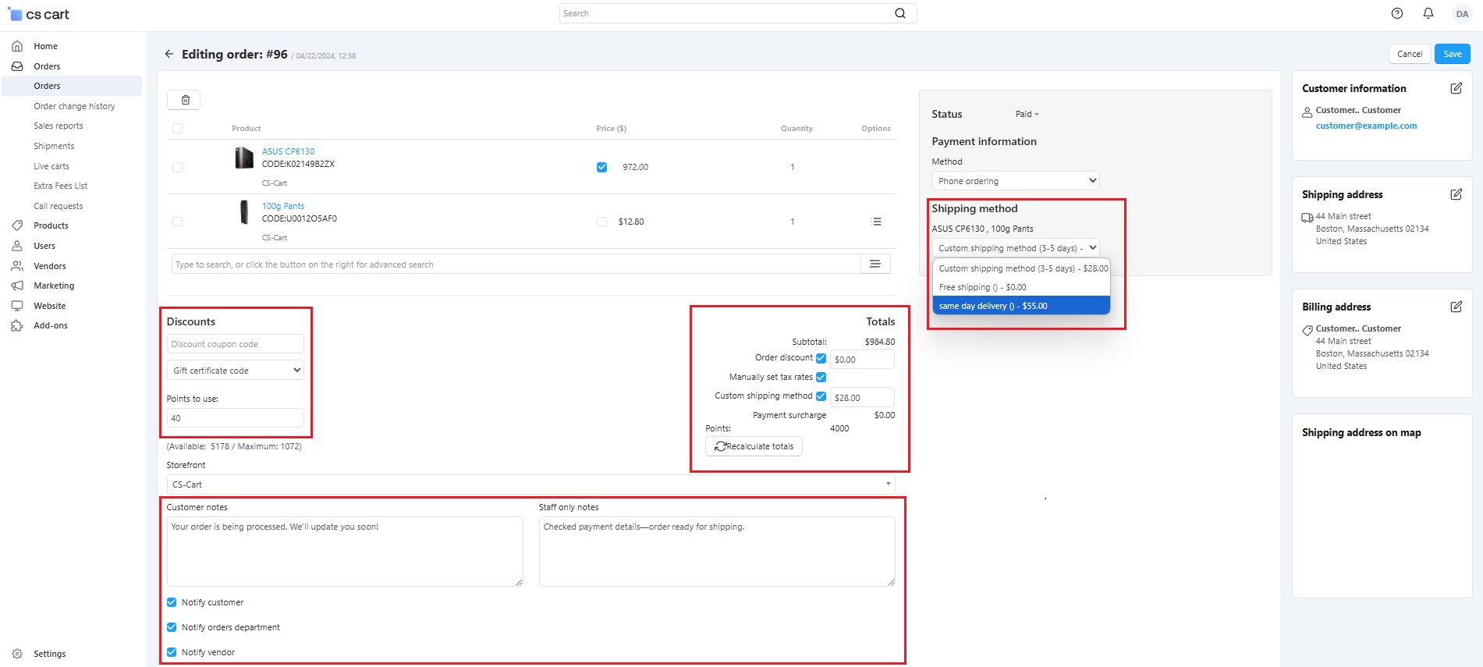Viewport: 1483px width, 667px height.
Task: Choose same day delivery shipping option
Action: (1020, 306)
